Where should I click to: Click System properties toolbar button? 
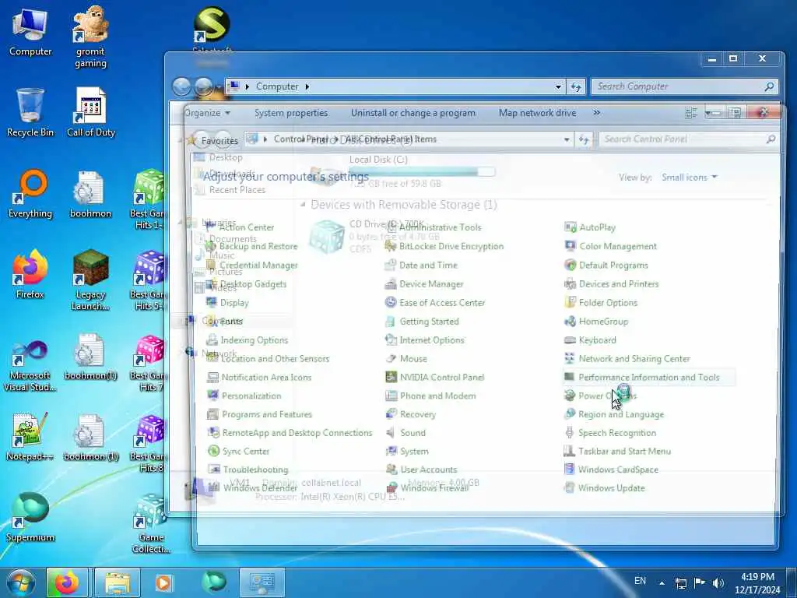tap(291, 113)
